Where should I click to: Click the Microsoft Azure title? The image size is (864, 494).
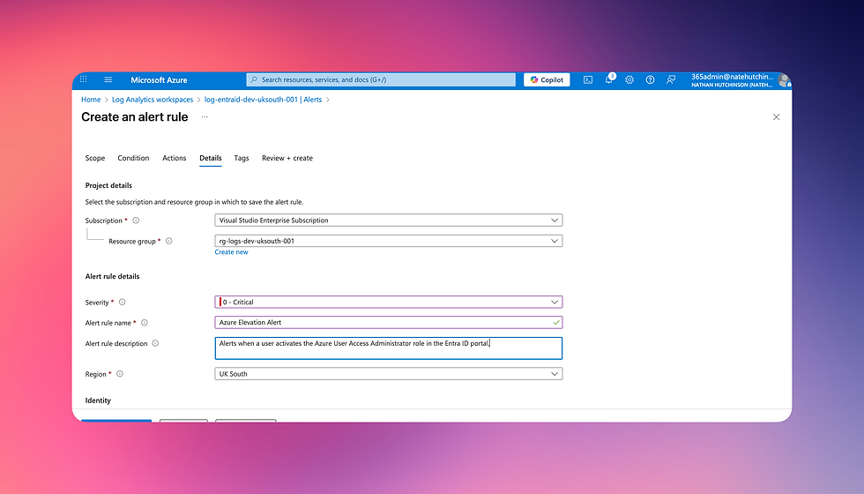click(159, 80)
